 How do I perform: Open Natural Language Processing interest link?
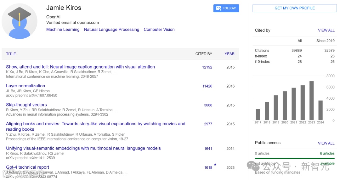111,30
